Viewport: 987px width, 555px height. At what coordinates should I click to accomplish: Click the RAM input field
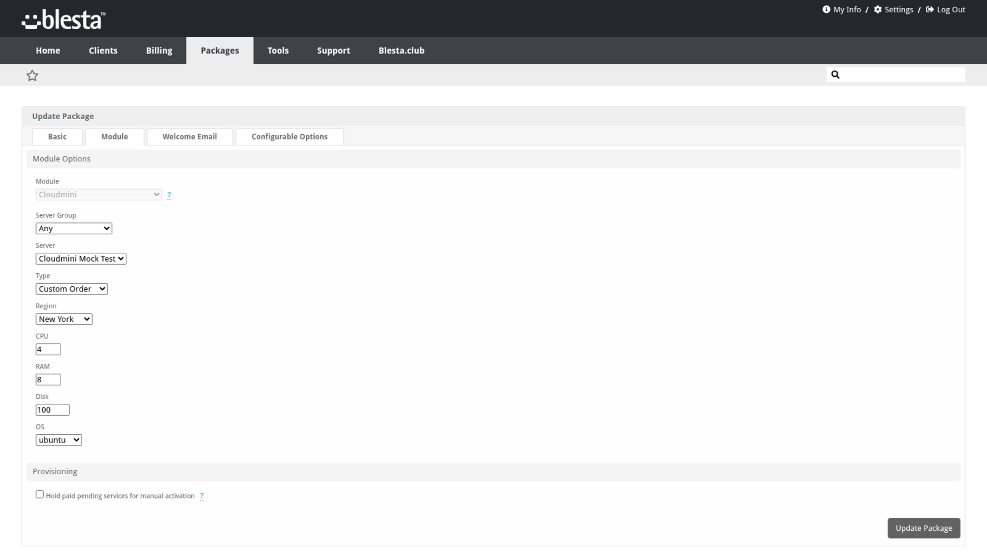(48, 380)
